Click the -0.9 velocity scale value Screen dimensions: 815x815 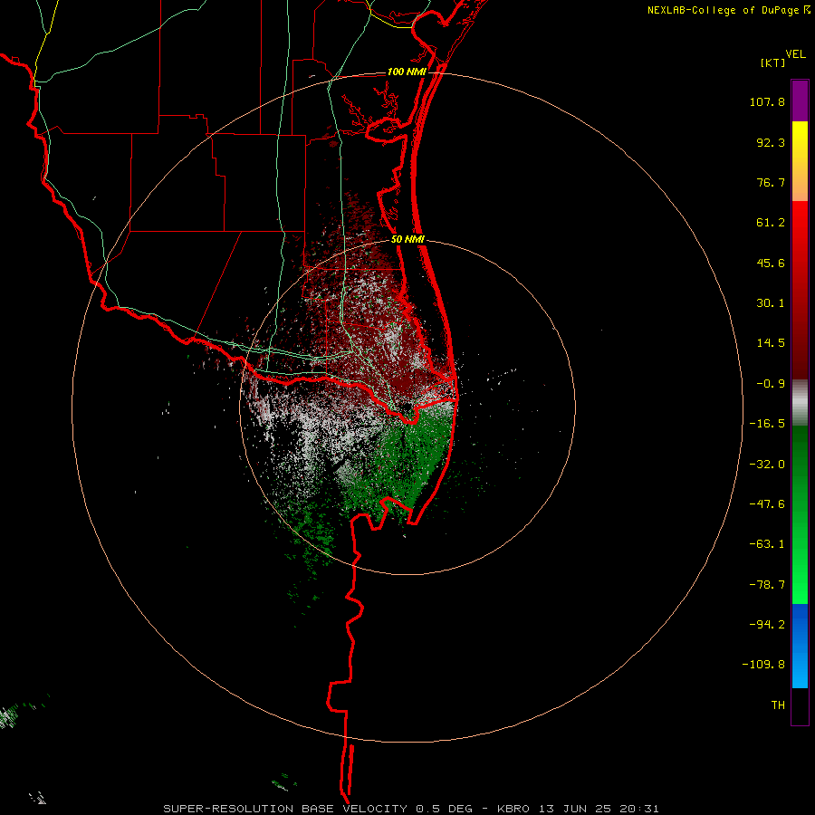[771, 384]
